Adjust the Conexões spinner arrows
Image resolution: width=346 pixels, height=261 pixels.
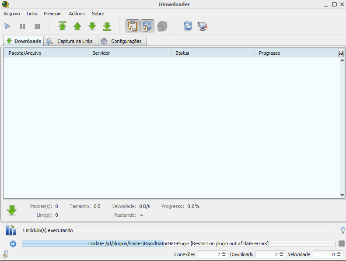coord(224,254)
